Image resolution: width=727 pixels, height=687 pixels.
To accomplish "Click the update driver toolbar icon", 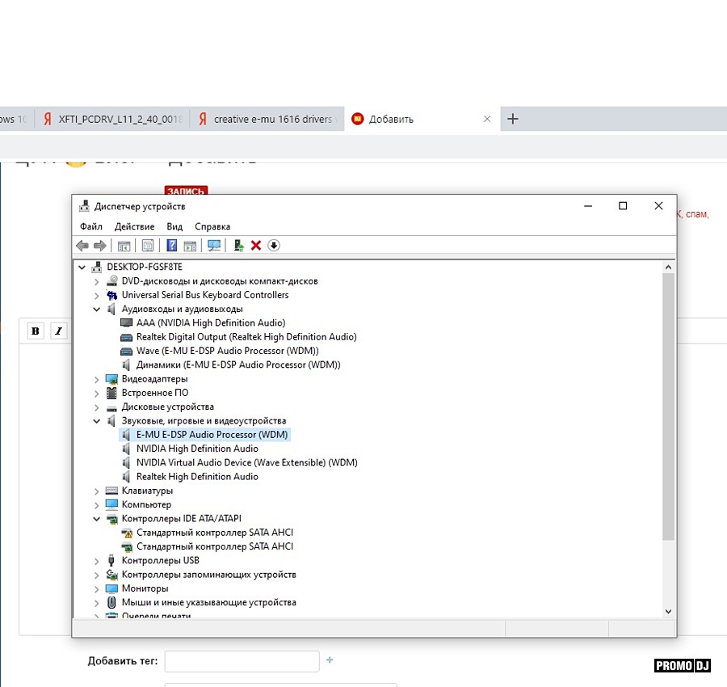I will click(x=238, y=246).
